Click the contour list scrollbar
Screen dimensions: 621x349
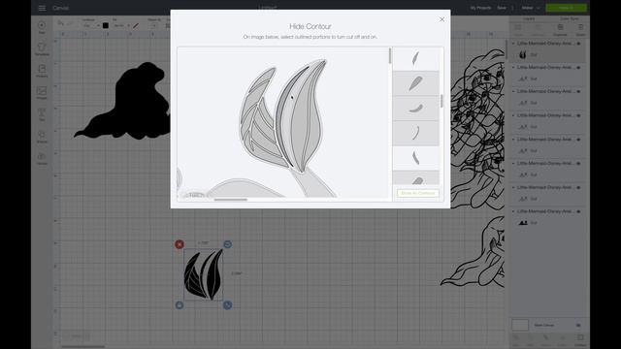coord(441,101)
